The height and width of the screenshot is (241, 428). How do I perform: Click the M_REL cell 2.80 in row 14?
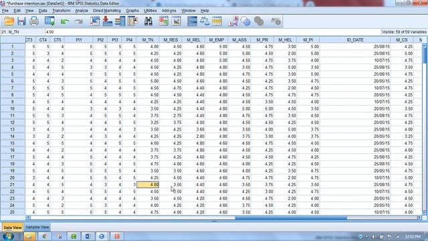[x=193, y=137]
